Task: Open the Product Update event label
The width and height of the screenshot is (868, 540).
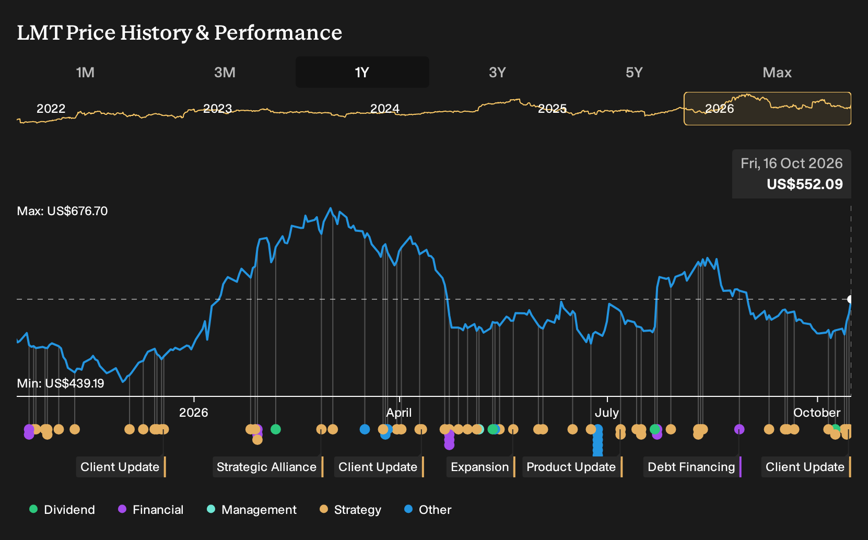Action: click(x=572, y=467)
